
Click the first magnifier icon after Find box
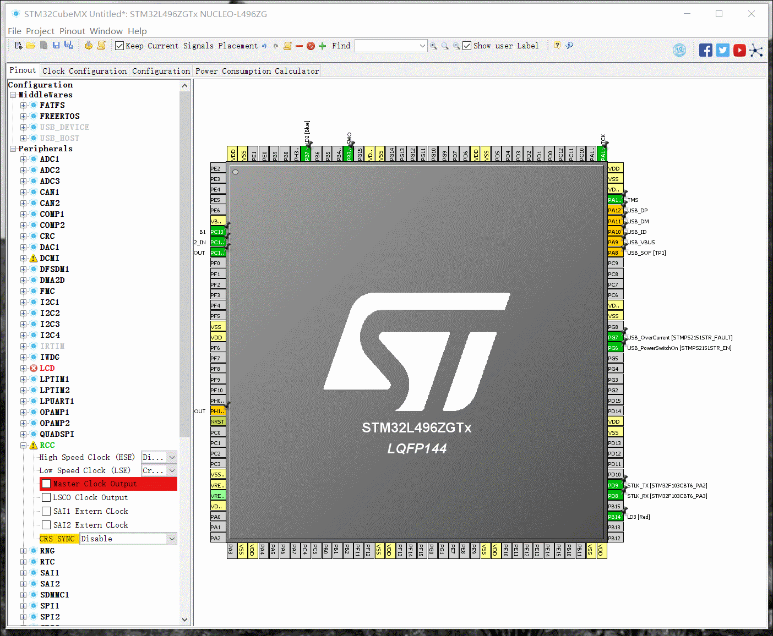point(433,46)
